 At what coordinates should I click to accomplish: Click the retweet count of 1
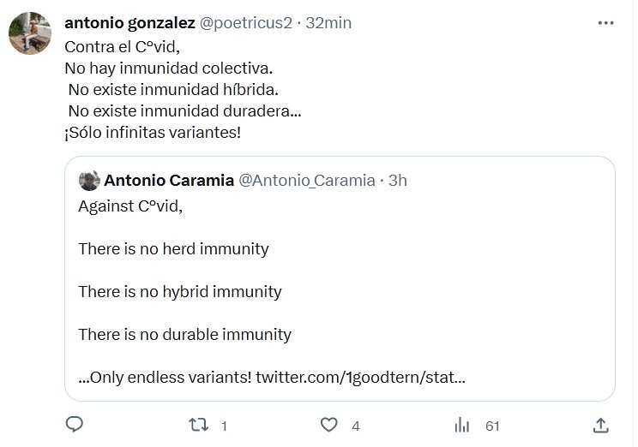[224, 426]
